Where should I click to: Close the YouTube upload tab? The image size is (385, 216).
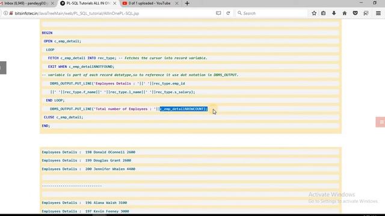177,4
